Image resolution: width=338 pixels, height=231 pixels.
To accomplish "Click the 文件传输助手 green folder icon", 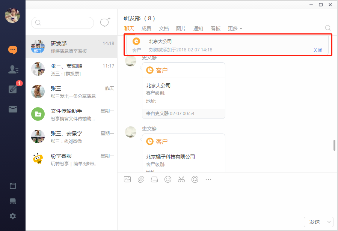I will click(38, 114).
